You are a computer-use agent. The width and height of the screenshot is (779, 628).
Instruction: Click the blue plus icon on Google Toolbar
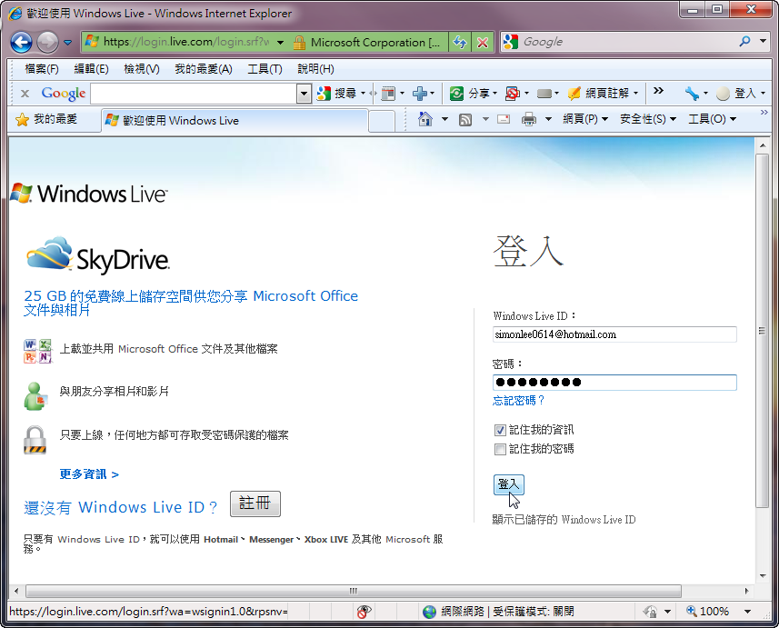[x=420, y=93]
